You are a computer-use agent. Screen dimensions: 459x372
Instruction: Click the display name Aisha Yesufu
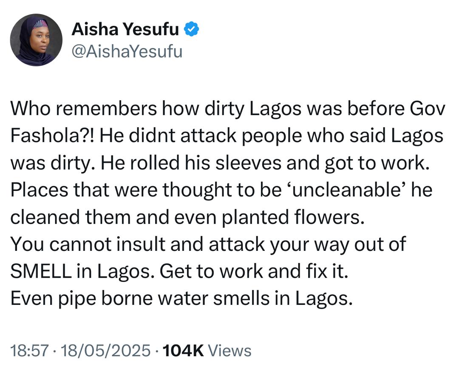[x=125, y=29]
